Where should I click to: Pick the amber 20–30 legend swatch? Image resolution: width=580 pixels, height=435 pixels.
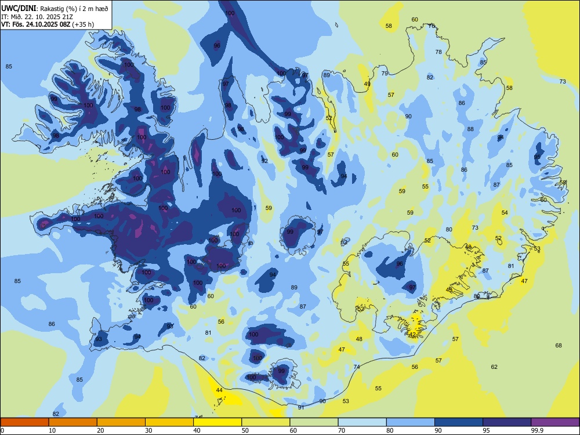click(121, 422)
